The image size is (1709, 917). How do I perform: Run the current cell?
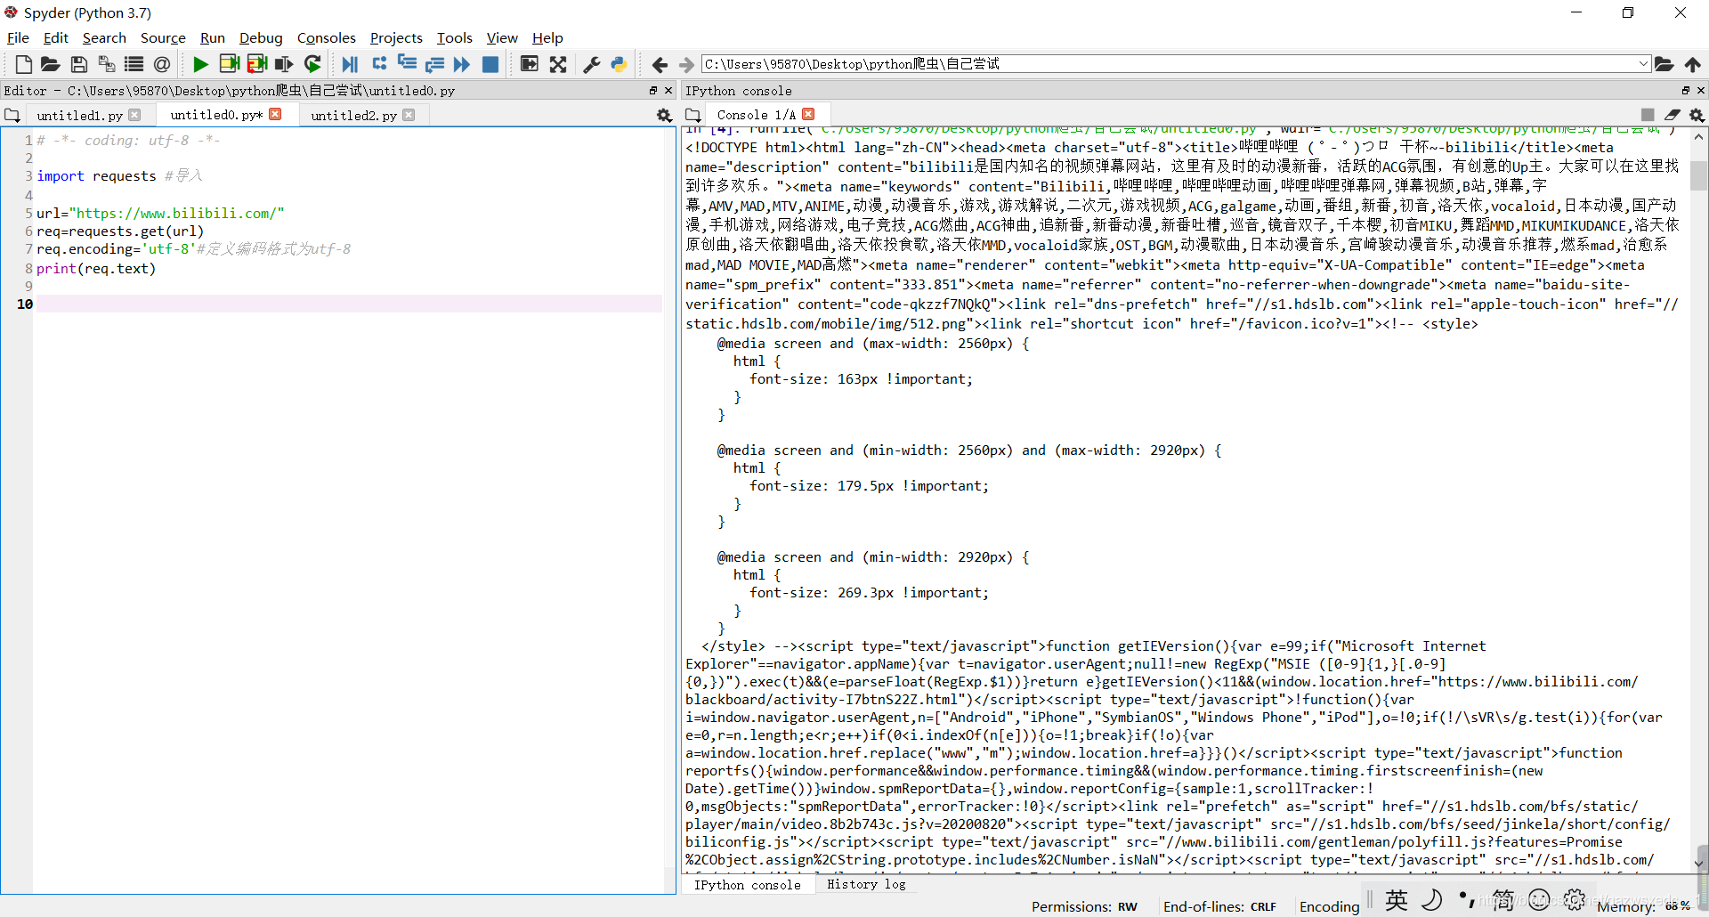pos(229,64)
